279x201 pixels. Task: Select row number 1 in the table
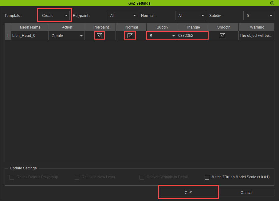8,36
